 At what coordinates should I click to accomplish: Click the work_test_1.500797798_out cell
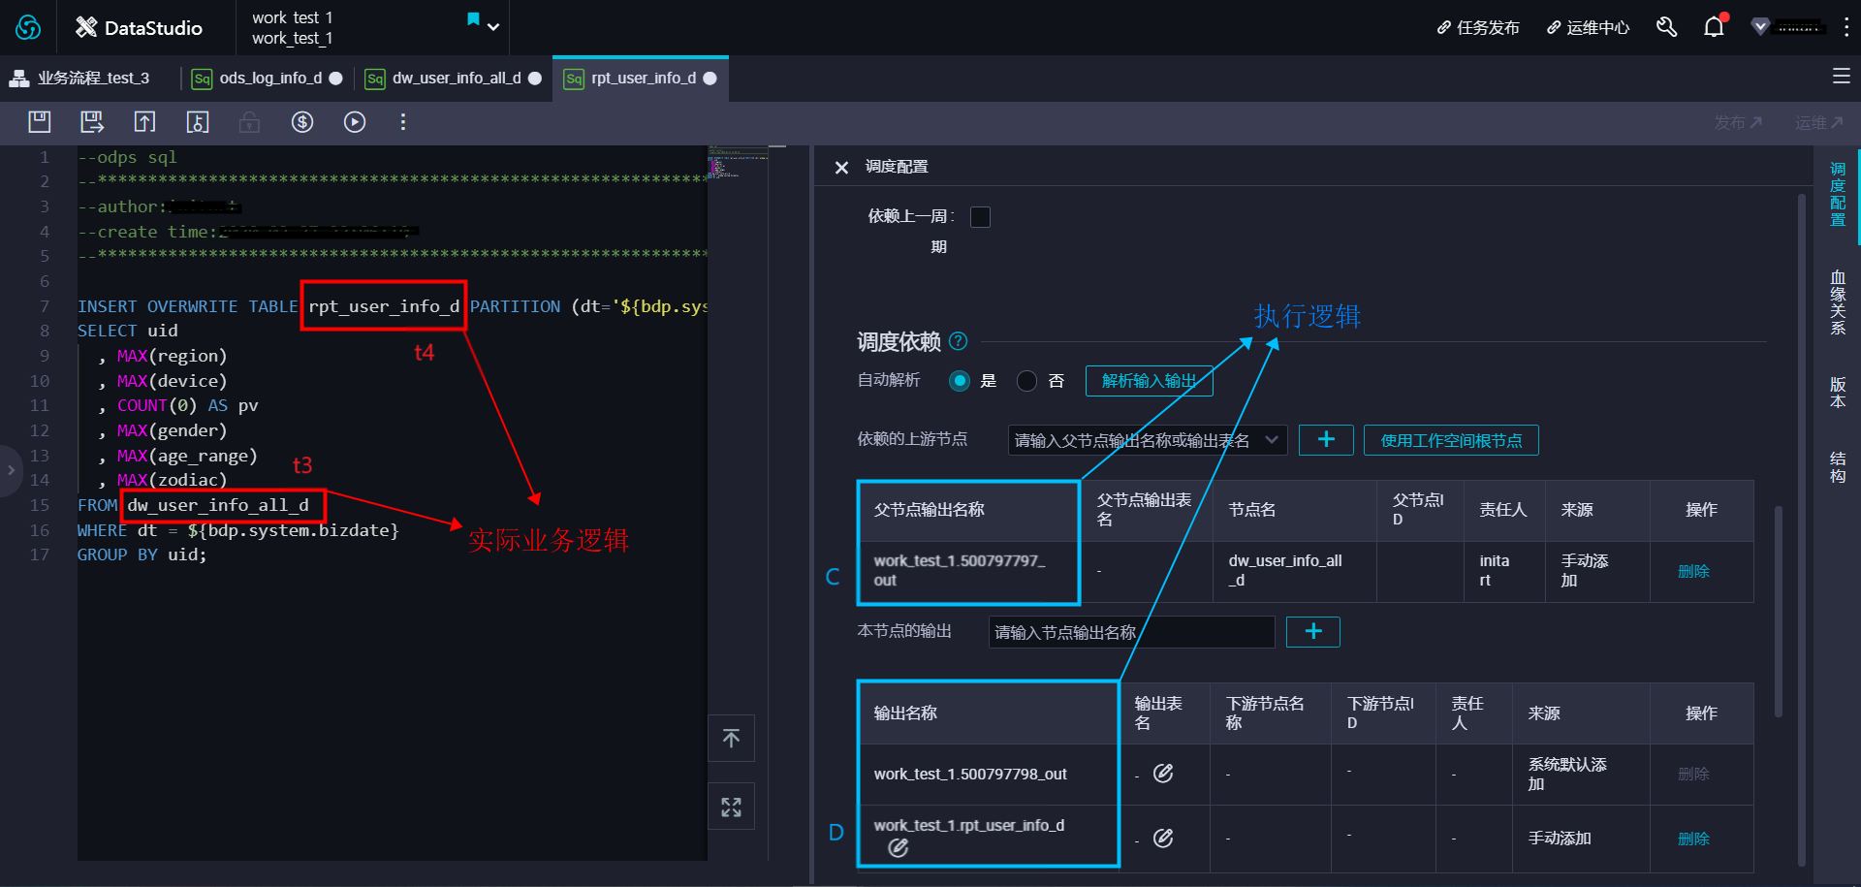coord(988,774)
